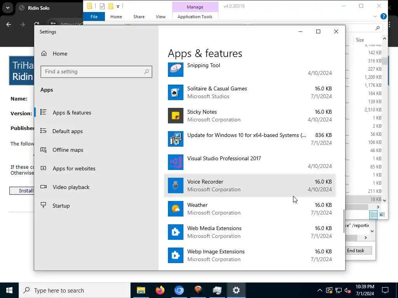
Task: Select the Voice Recorder list entry name
Action: coord(205,182)
